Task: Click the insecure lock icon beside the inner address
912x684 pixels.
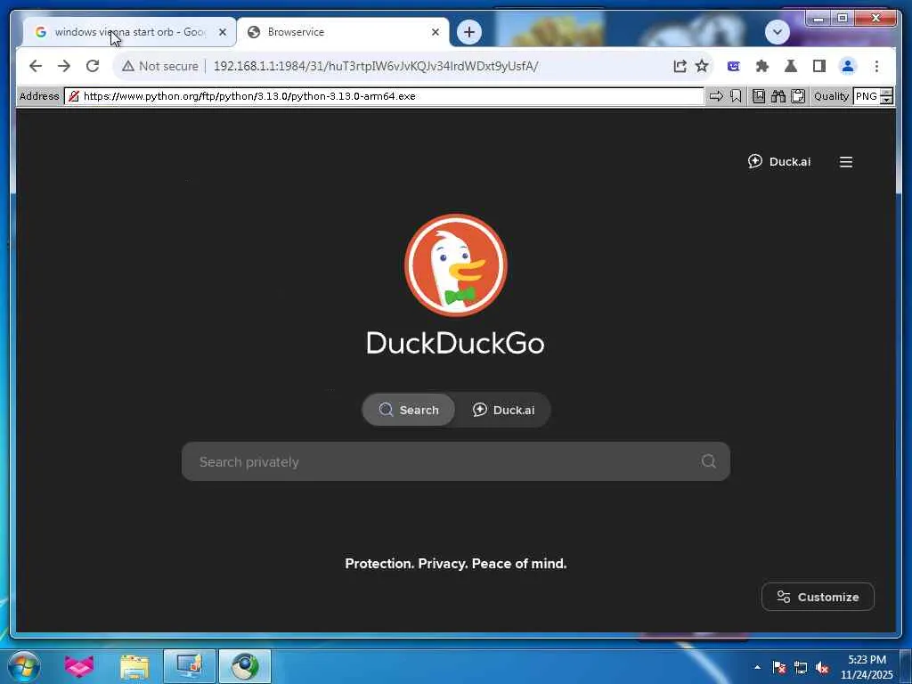Action: [x=73, y=96]
